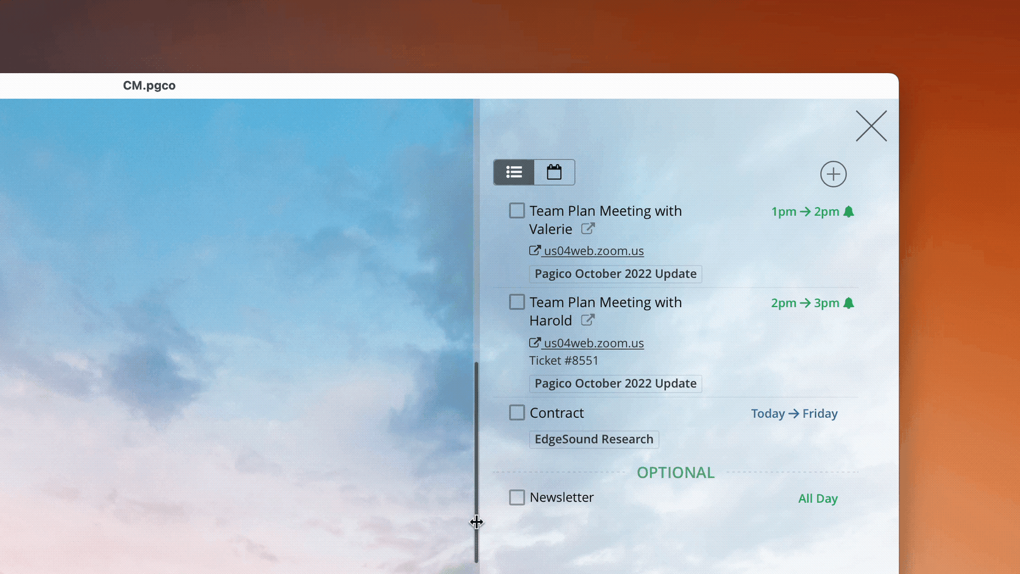This screenshot has height=574, width=1020.
Task: Check off Team Plan Meeting with Valerie
Action: (x=517, y=211)
